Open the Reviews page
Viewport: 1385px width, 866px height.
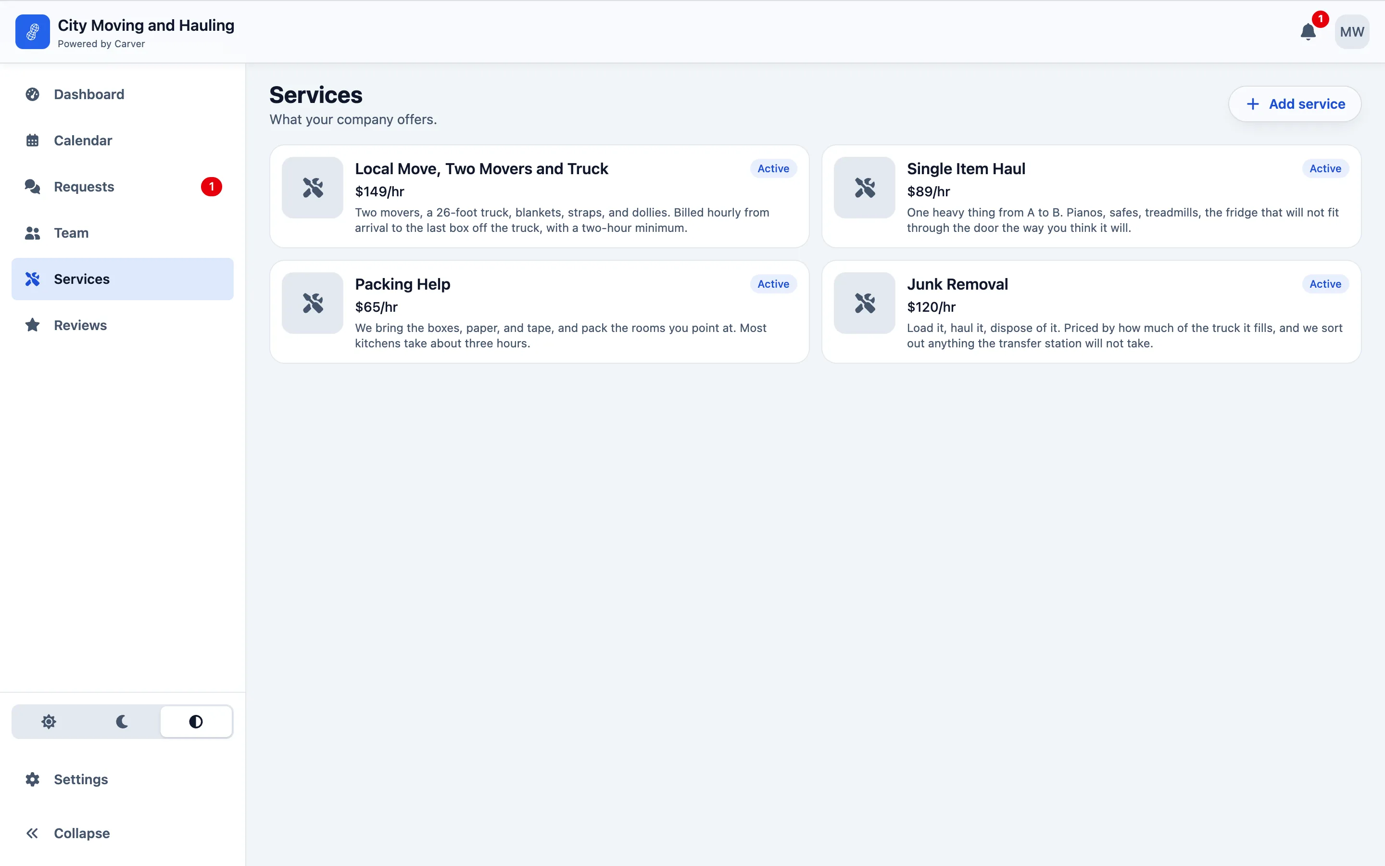(x=123, y=325)
